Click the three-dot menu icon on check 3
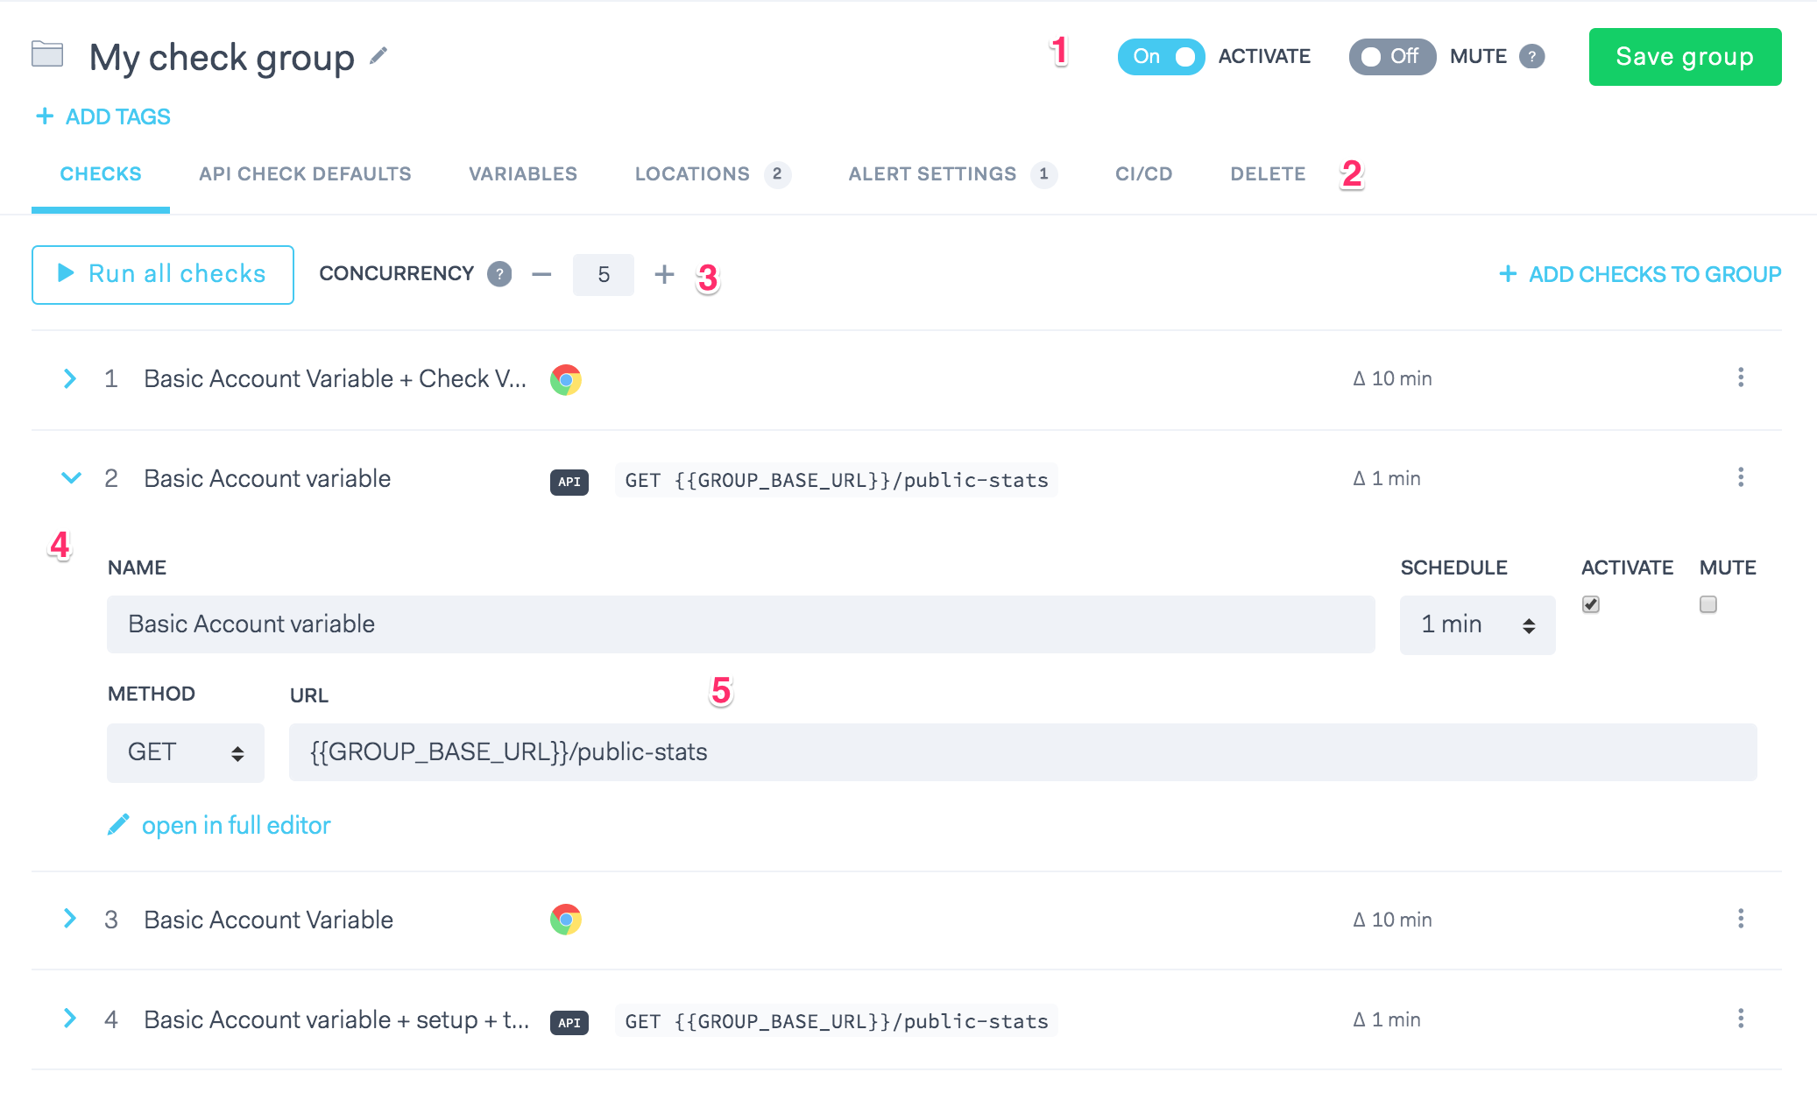Image resolution: width=1817 pixels, height=1100 pixels. [1741, 919]
